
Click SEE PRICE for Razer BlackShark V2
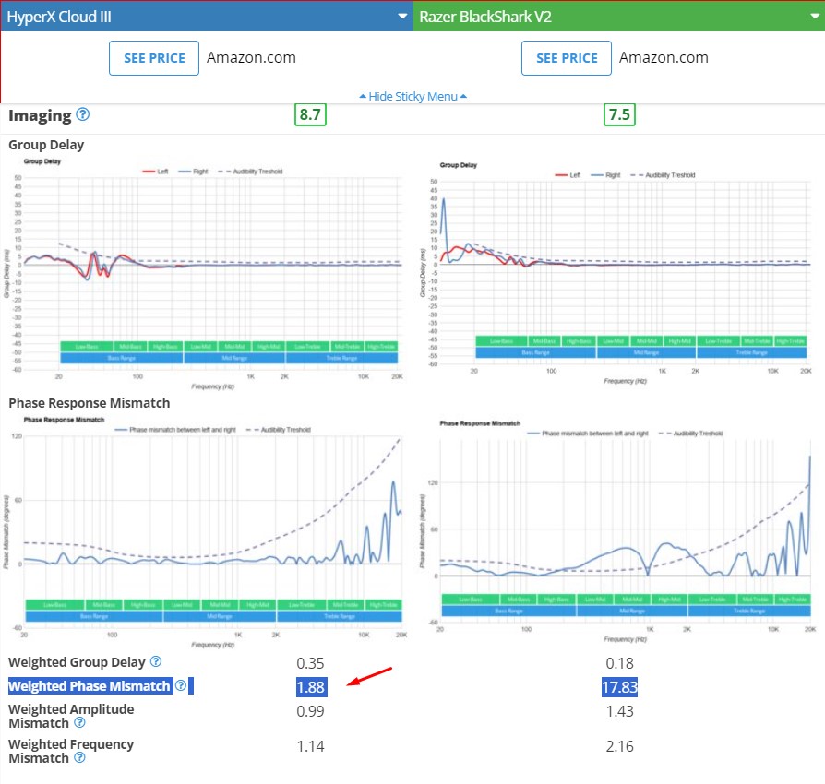[x=566, y=58]
